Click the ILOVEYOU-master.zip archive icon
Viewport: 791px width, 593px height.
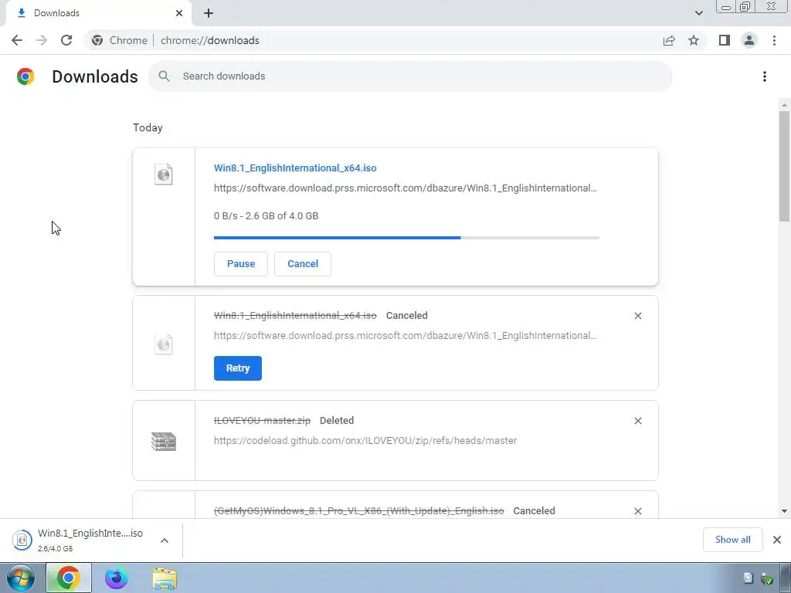pyautogui.click(x=164, y=441)
